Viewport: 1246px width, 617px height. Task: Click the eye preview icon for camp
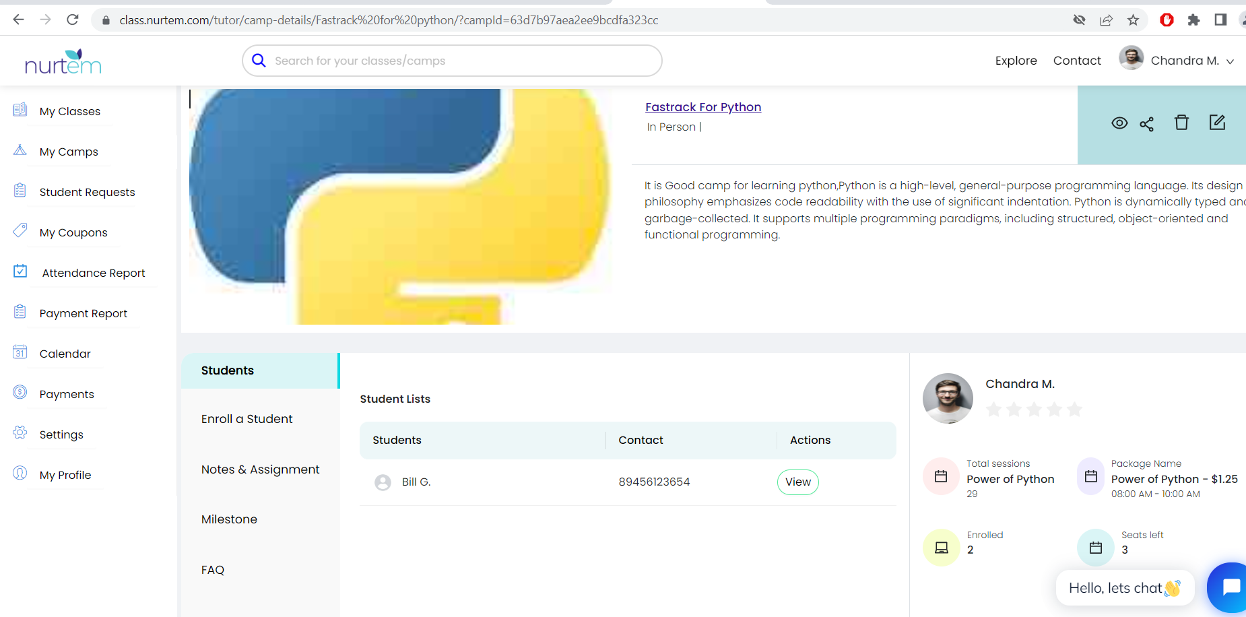click(x=1119, y=123)
